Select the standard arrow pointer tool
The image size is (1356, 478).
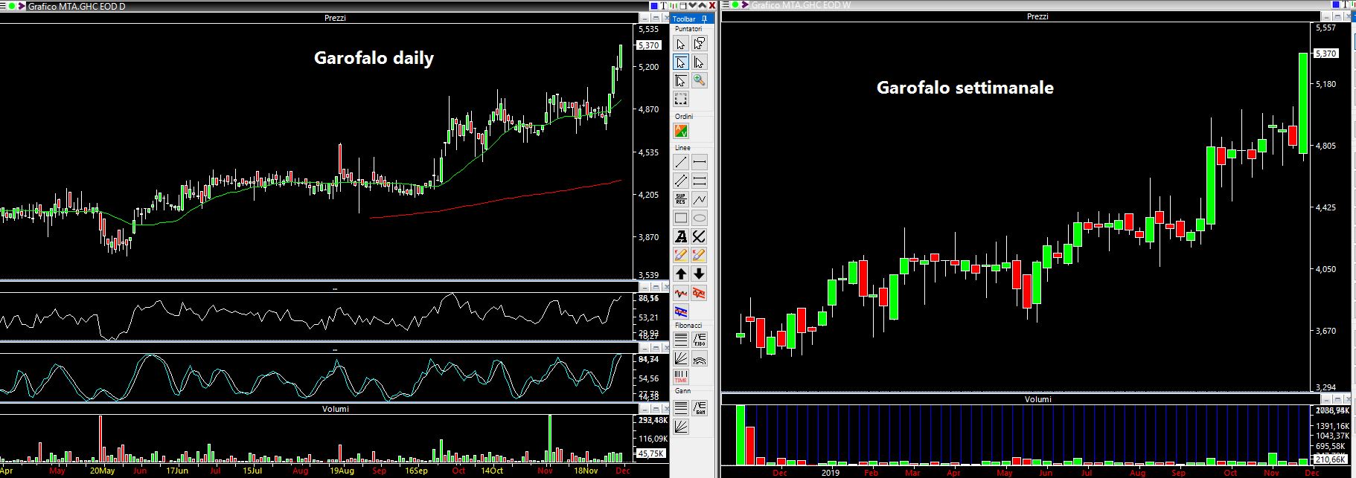point(681,44)
